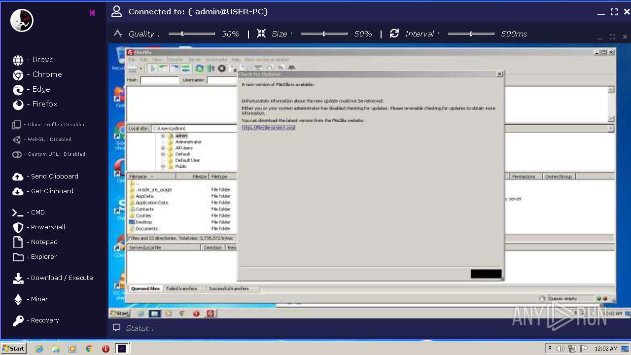This screenshot has height=355, width=631.
Task: Click FileZilla refresh file lists icon
Action: pyautogui.click(x=200, y=69)
